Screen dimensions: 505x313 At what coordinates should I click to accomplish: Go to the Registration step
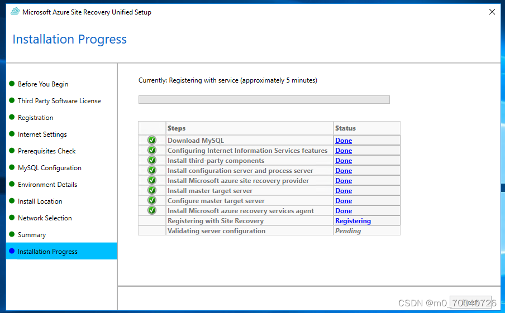coord(35,117)
